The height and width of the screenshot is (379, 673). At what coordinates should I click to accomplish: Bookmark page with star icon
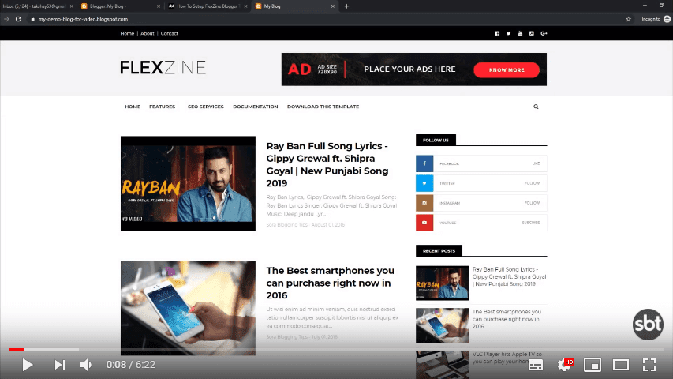628,19
